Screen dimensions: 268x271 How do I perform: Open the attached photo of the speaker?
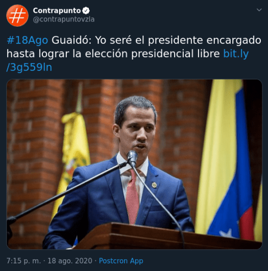pos(134,164)
